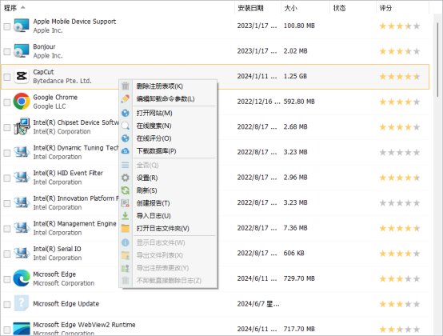Check the Microsoft Edge Update checkbox
The image size is (443, 336).
point(7,304)
